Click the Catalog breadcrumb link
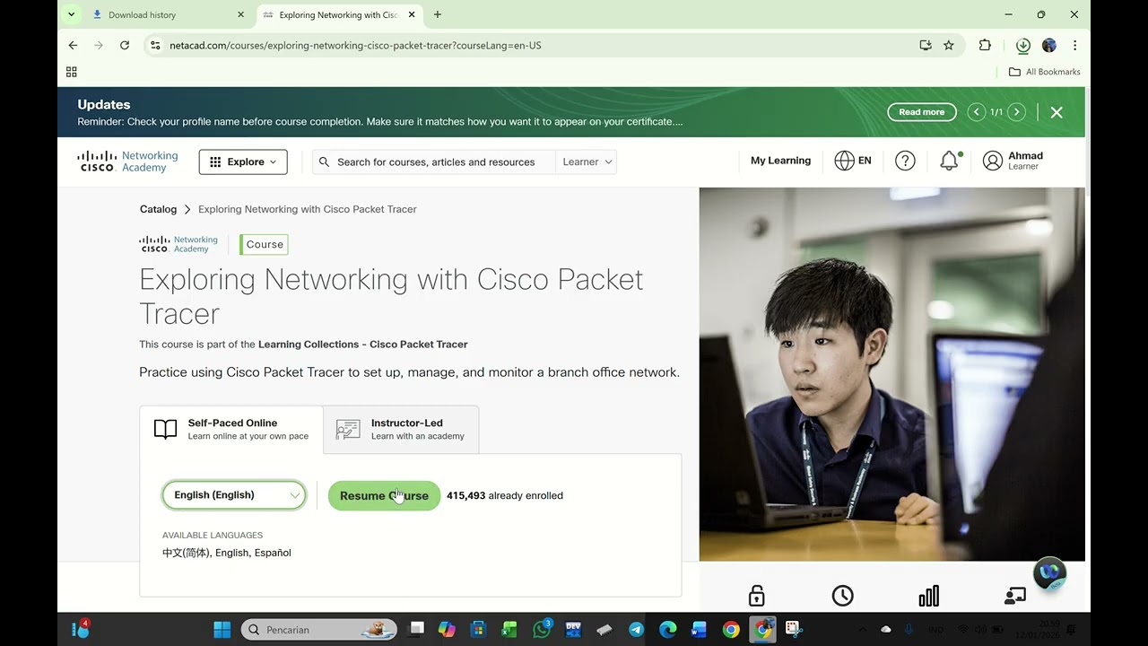 coord(158,209)
